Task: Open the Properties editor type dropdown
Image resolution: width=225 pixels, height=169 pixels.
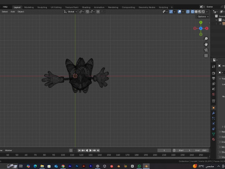Action: pyautogui.click(x=215, y=60)
